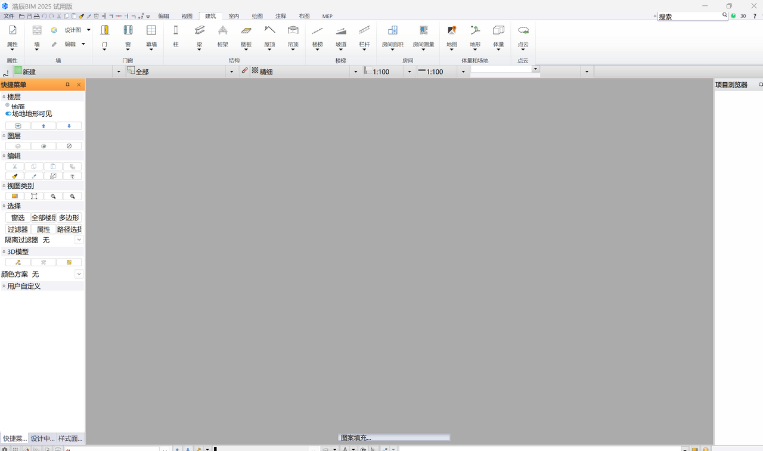Open the 文件 menu
763x451 pixels.
click(x=9, y=16)
